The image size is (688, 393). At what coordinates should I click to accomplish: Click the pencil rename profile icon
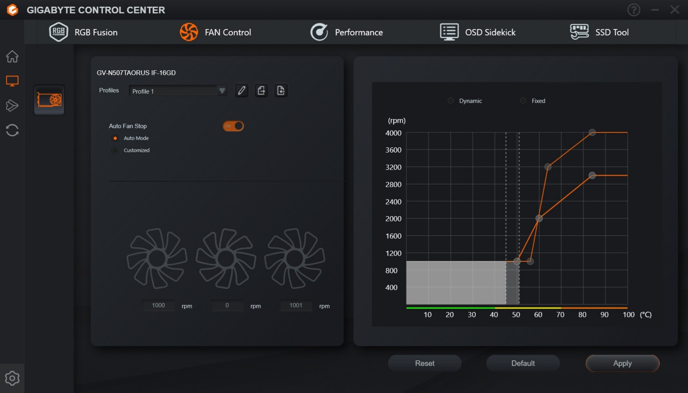[242, 90]
